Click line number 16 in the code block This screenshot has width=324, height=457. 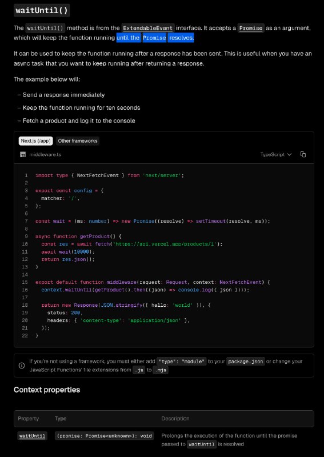pos(25,290)
